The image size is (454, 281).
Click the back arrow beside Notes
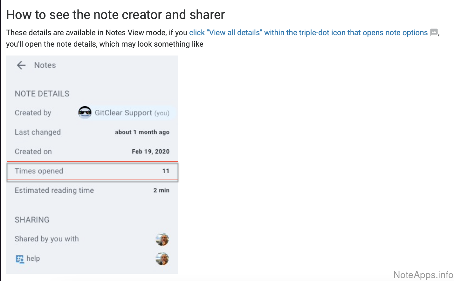[21, 65]
